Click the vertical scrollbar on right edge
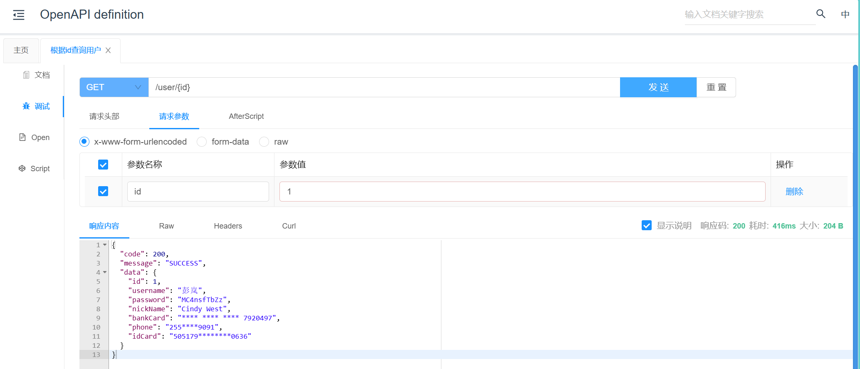This screenshot has width=860, height=369. [x=855, y=208]
